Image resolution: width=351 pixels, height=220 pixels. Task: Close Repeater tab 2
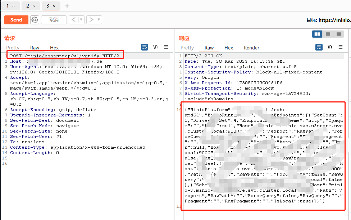point(33,6)
